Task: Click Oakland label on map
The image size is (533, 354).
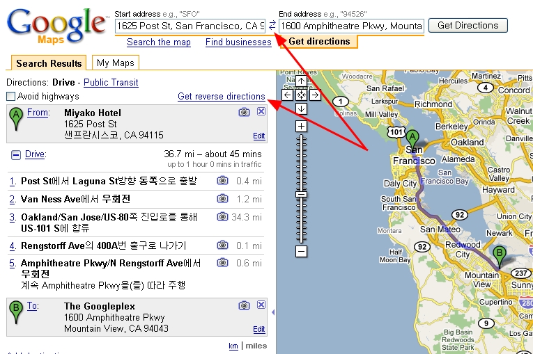Action: click(468, 142)
